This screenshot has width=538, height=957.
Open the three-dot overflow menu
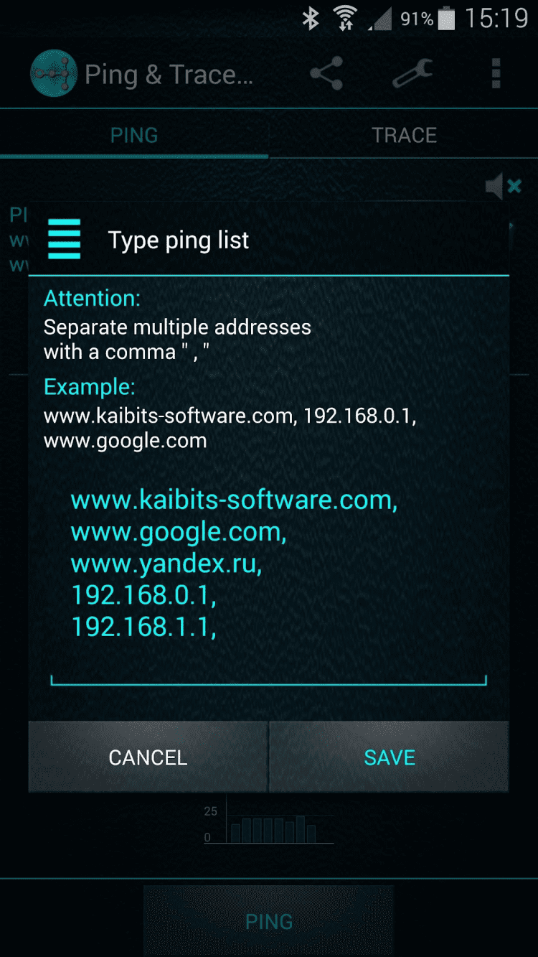tap(496, 73)
